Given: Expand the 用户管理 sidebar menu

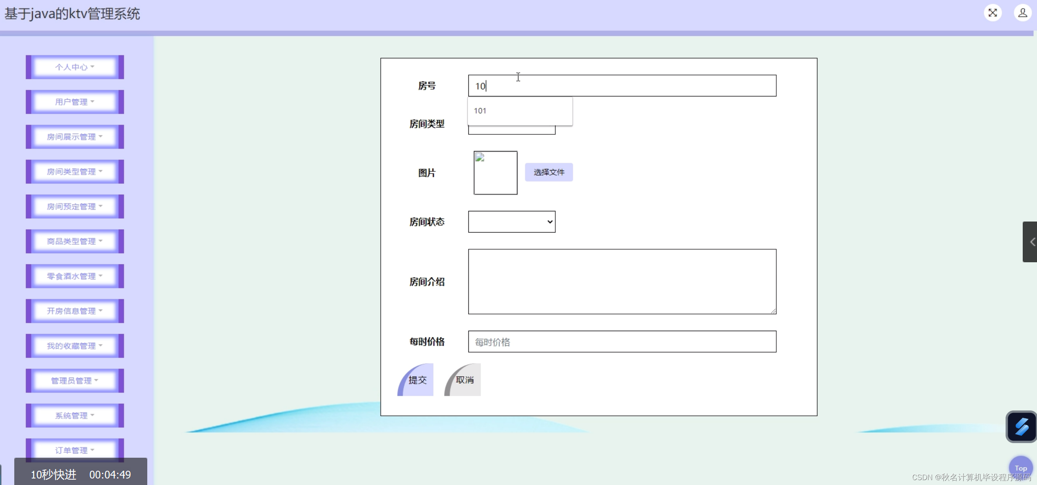Looking at the screenshot, I should tap(75, 102).
